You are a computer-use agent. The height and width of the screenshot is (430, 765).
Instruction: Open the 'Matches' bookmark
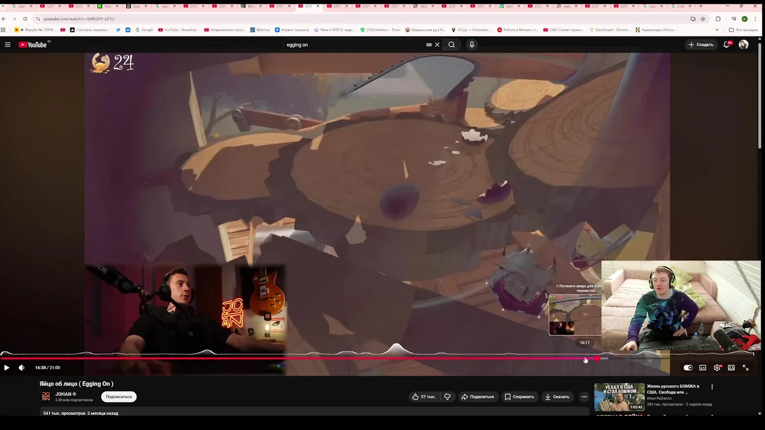pyautogui.click(x=260, y=30)
